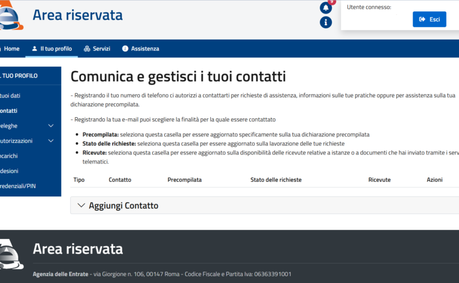Click the Agenzia Entrate logo in the header
Viewport: 459px width, 283px height.
pyautogui.click(x=11, y=17)
